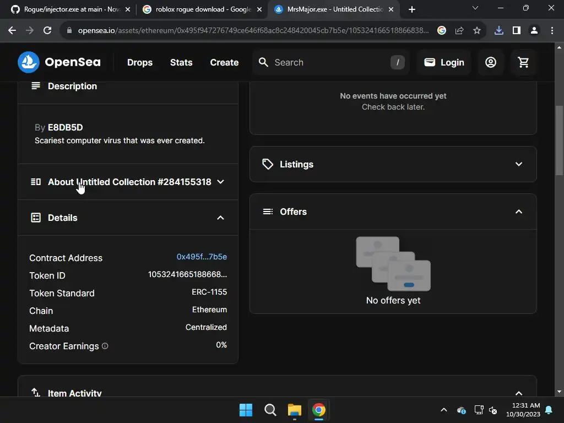The width and height of the screenshot is (564, 423).
Task: Open Chrome tab search dropdown arrow
Action: click(475, 8)
